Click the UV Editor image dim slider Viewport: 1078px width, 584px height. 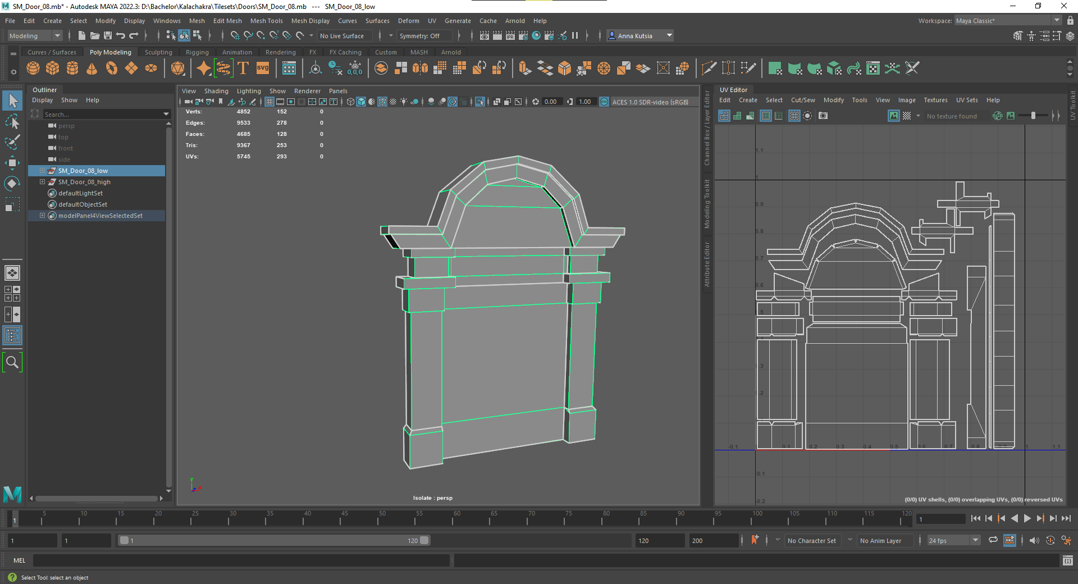tap(1033, 116)
